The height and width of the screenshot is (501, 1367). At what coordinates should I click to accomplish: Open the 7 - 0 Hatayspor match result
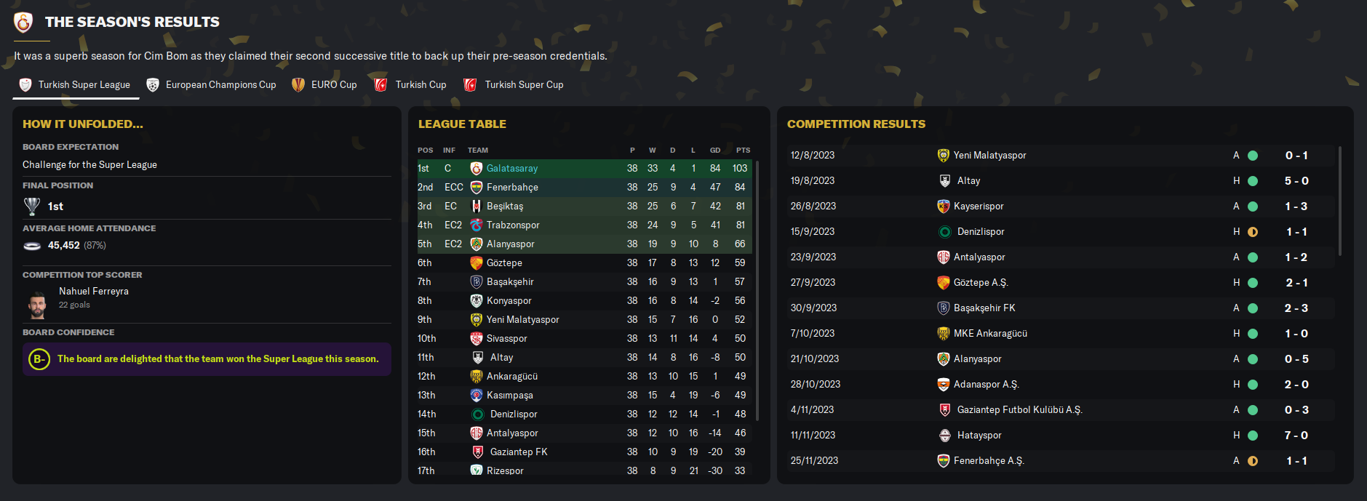click(x=1296, y=436)
